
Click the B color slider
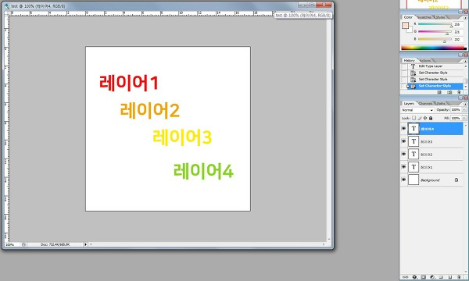point(435,39)
